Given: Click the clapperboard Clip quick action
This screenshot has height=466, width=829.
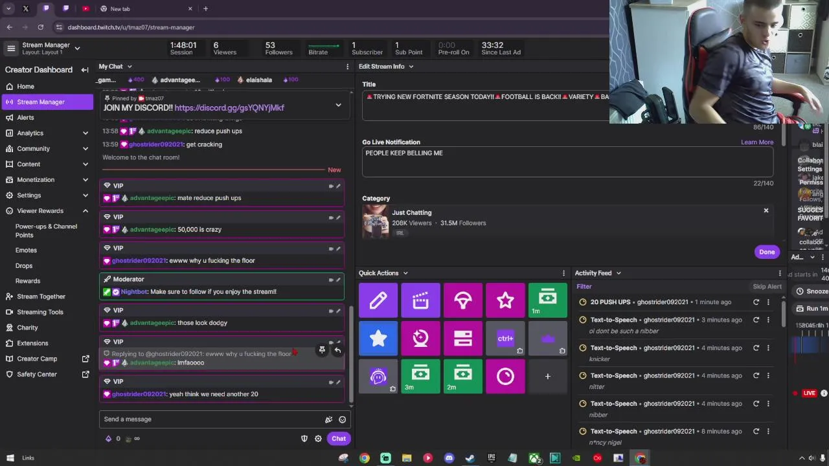Looking at the screenshot, I should click(420, 300).
